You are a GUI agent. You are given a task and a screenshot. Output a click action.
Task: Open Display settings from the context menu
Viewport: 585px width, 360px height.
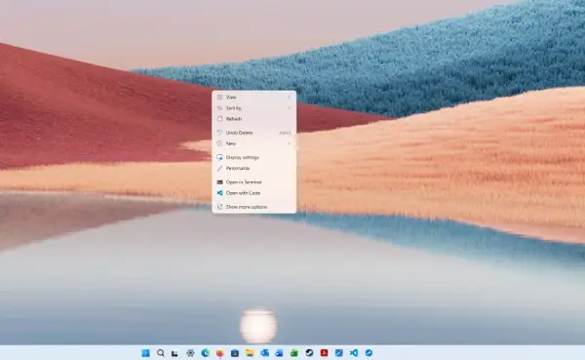pos(254,157)
